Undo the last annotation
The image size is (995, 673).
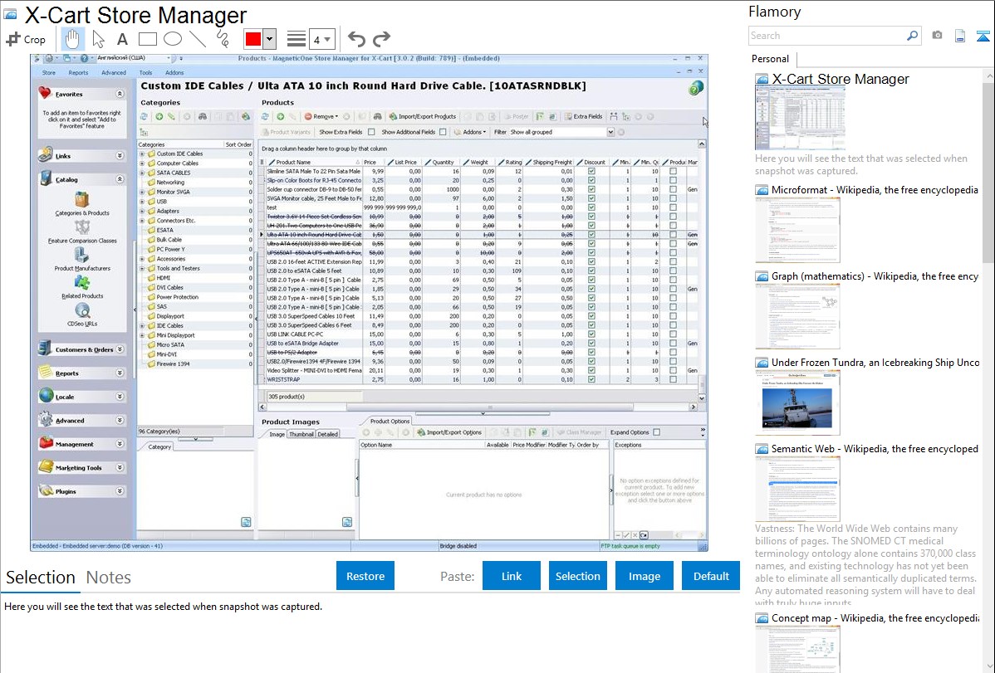coord(356,39)
